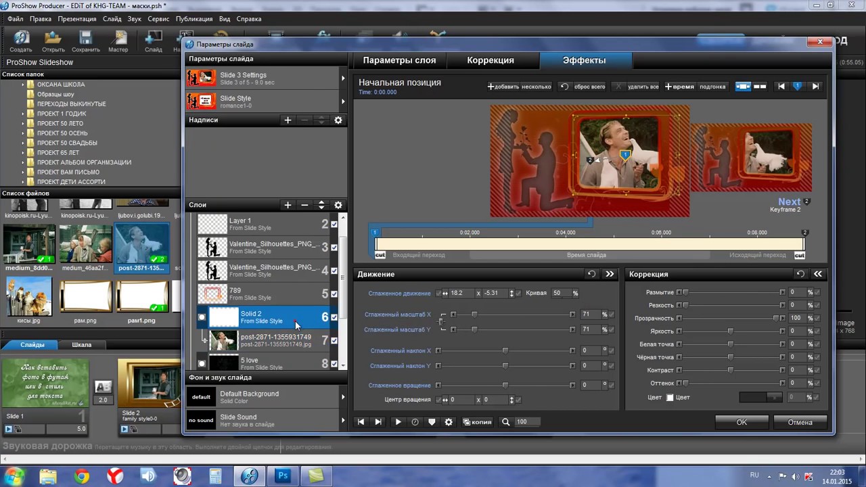Viewport: 866px width, 487px height.
Task: Click the marker shield icon in bottom bar
Action: pyautogui.click(x=432, y=421)
